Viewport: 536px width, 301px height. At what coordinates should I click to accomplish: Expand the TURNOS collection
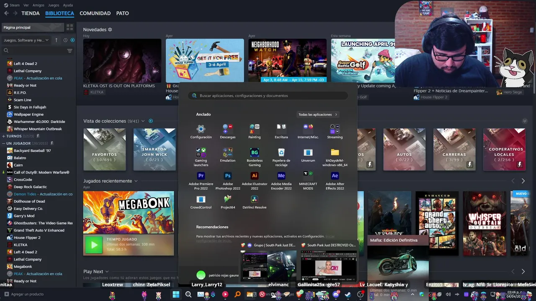click(x=4, y=136)
